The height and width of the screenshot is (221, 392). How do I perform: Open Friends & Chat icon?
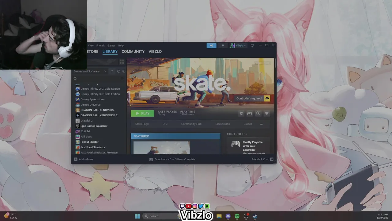(x=272, y=159)
